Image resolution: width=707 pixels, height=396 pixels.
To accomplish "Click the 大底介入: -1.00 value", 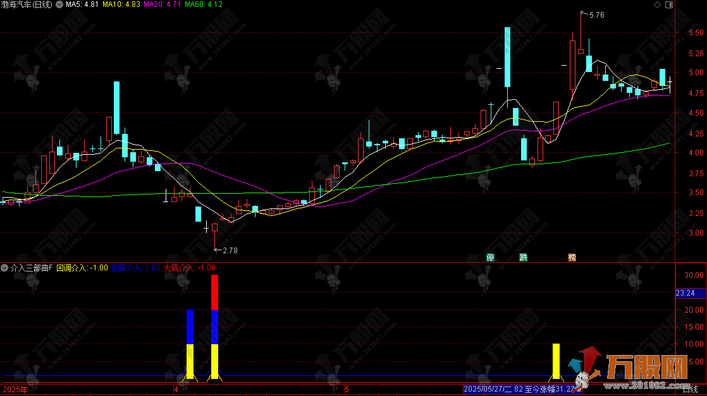I will (x=189, y=268).
